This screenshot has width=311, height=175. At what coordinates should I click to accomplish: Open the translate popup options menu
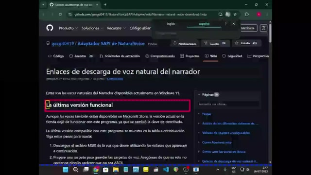click(225, 24)
